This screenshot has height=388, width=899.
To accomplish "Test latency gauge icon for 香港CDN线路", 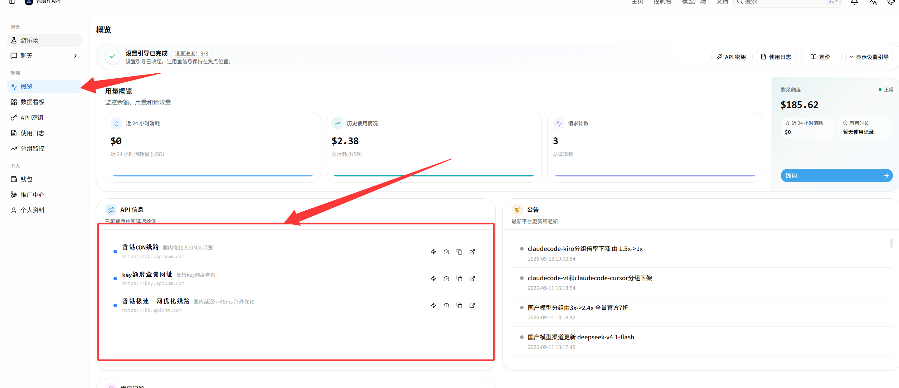I will pyautogui.click(x=446, y=252).
